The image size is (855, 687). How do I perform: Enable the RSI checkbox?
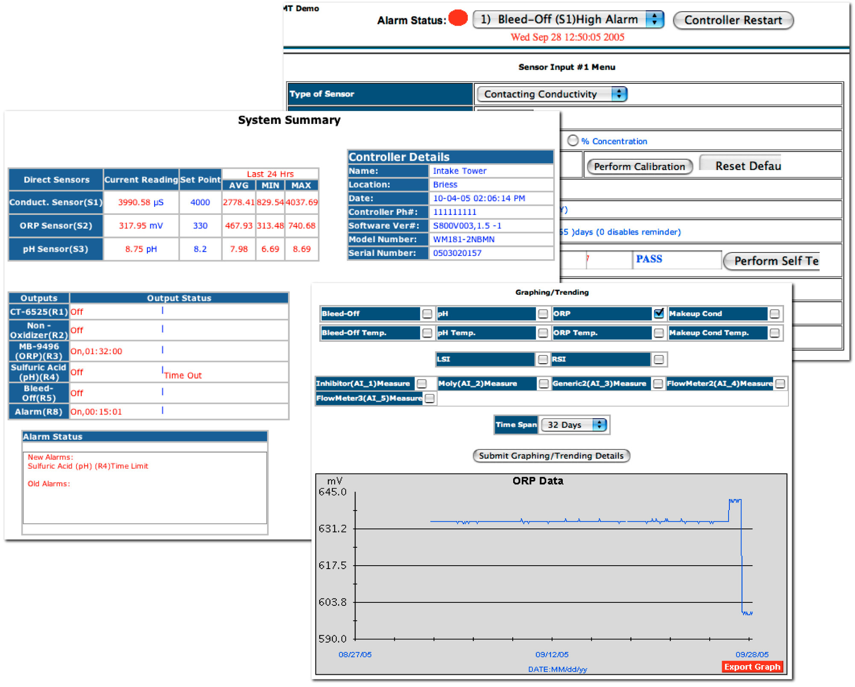click(x=658, y=359)
